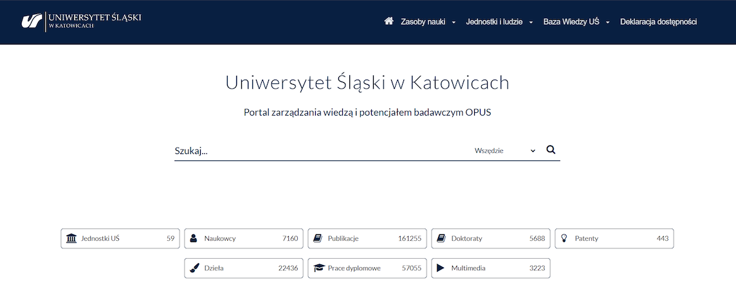736x294 pixels.
Task: Click the Doktoraty count 5688
Action: [x=537, y=238]
